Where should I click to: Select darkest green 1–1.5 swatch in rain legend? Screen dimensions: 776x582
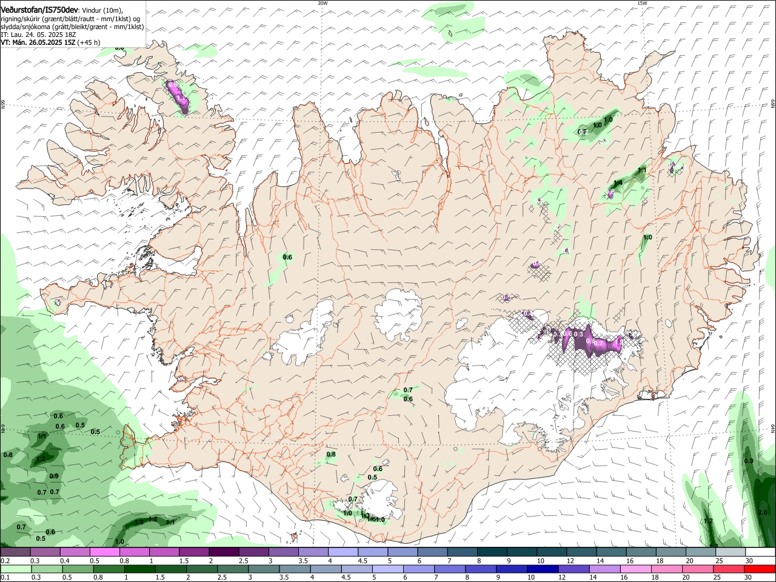pyautogui.click(x=141, y=569)
